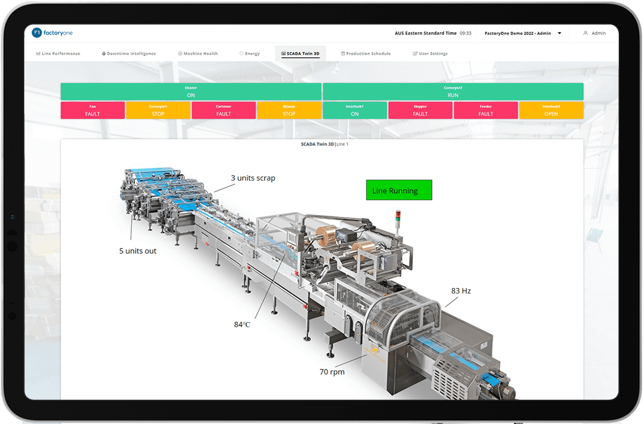Viewport: 644px width, 424px height.
Task: Select the Conveyor2 RUN status tile
Action: pos(453,92)
